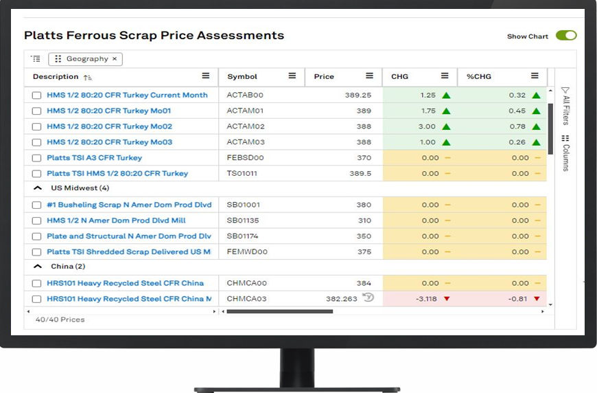Click the history clock icon beside 382.263
Viewport: 597px width, 393px height.
368,297
